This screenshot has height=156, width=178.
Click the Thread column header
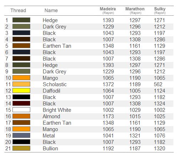click(18, 10)
